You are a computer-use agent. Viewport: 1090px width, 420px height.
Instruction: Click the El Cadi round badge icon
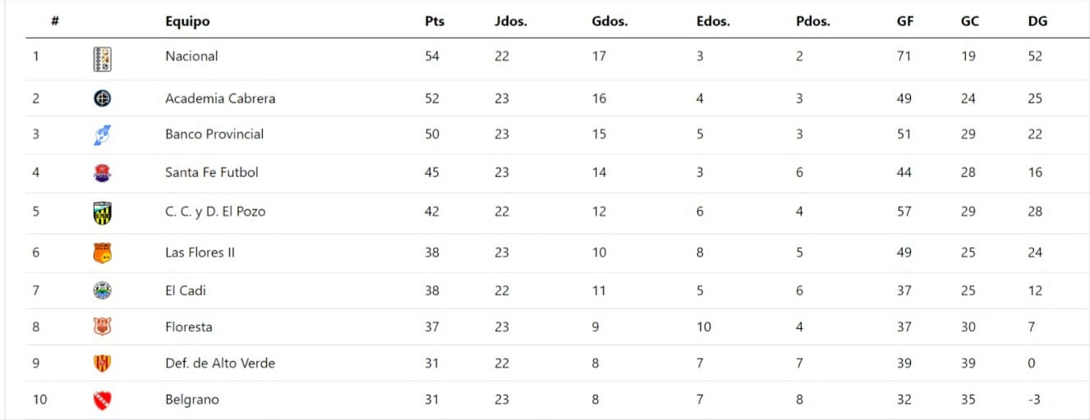coord(103,290)
